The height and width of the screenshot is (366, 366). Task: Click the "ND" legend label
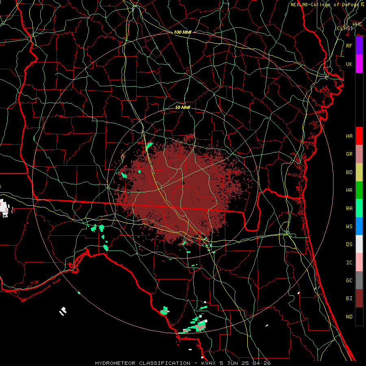(349, 317)
